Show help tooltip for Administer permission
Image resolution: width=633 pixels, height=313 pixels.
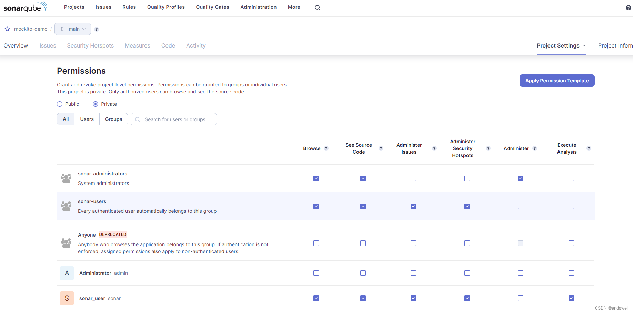(x=535, y=148)
